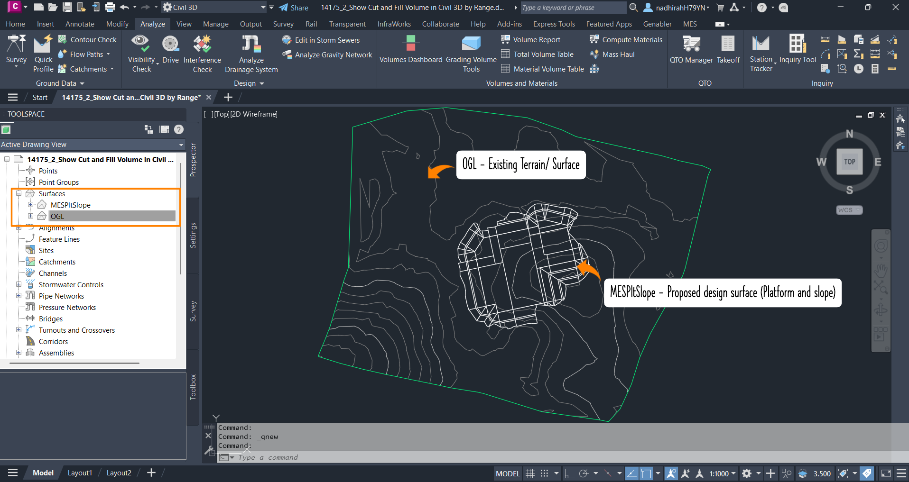The width and height of the screenshot is (909, 482).
Task: Run the Interference Check tool
Action: (202, 54)
